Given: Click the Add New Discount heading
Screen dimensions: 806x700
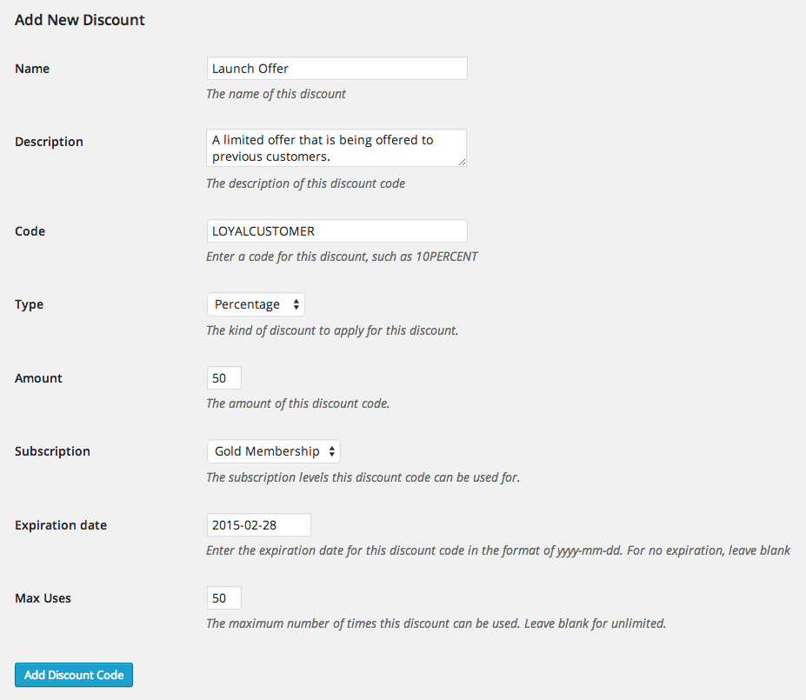Looking at the screenshot, I should click(80, 19).
